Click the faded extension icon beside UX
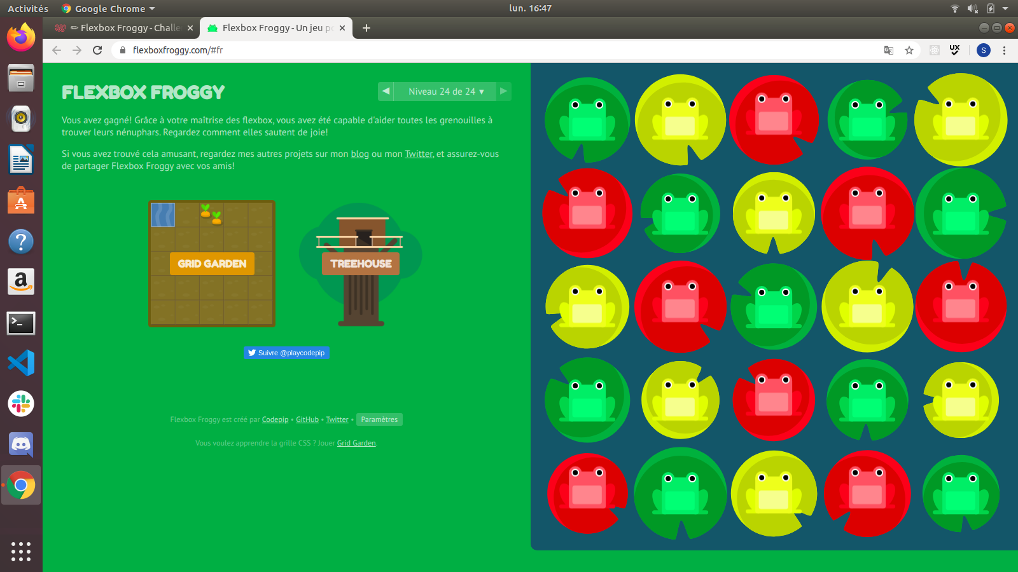This screenshot has height=572, width=1018. [x=934, y=50]
